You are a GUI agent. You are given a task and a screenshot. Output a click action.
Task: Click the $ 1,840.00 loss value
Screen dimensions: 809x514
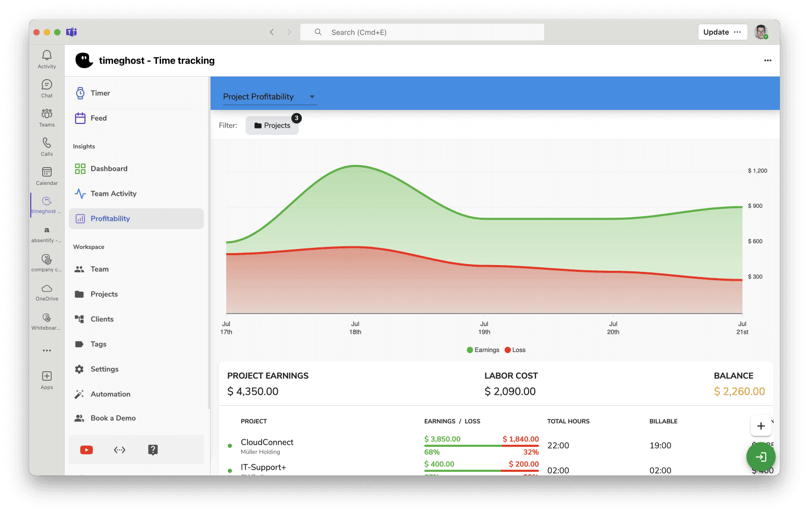(521, 439)
